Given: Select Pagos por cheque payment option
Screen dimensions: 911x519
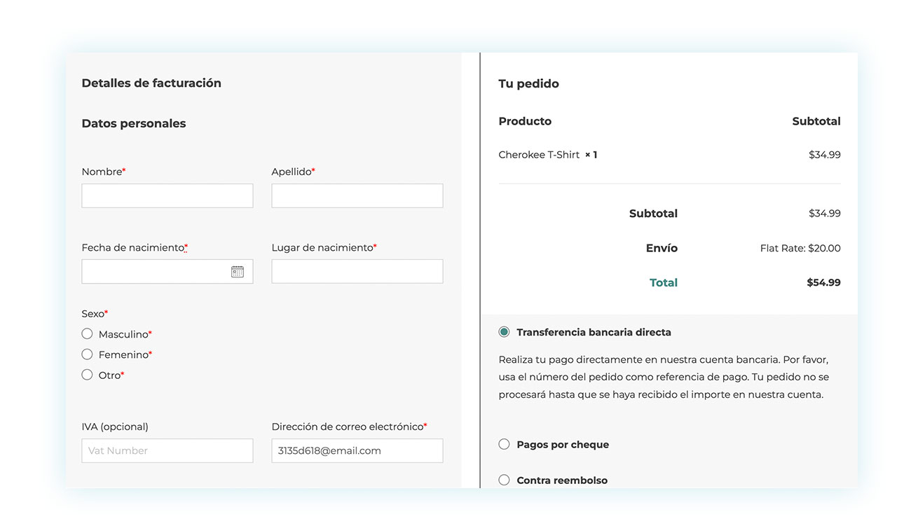Looking at the screenshot, I should click(503, 443).
